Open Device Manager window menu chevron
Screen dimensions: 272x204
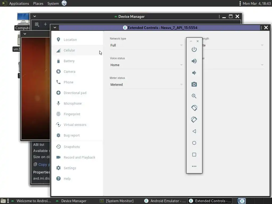tap(35, 16)
